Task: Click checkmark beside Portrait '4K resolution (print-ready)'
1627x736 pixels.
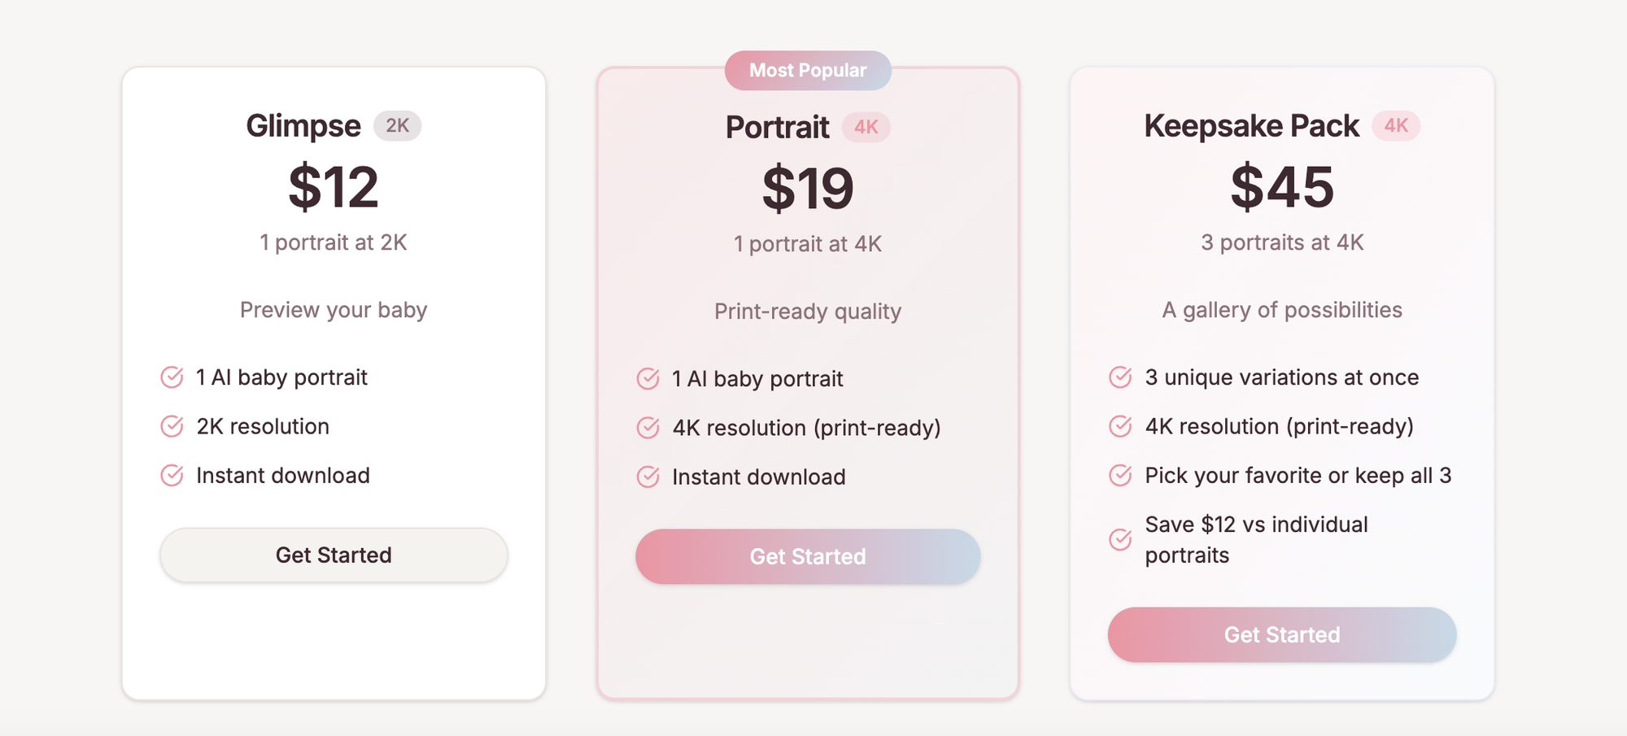Action: (x=648, y=428)
